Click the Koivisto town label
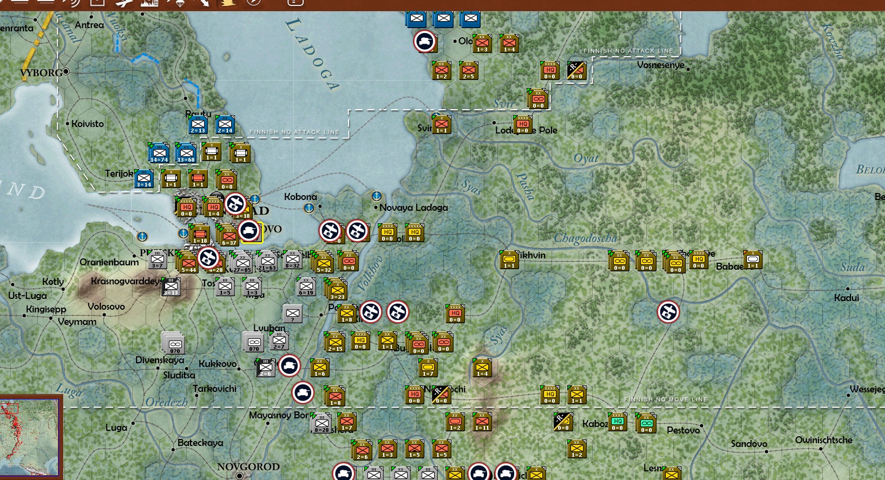This screenshot has width=885, height=480. pyautogui.click(x=88, y=124)
